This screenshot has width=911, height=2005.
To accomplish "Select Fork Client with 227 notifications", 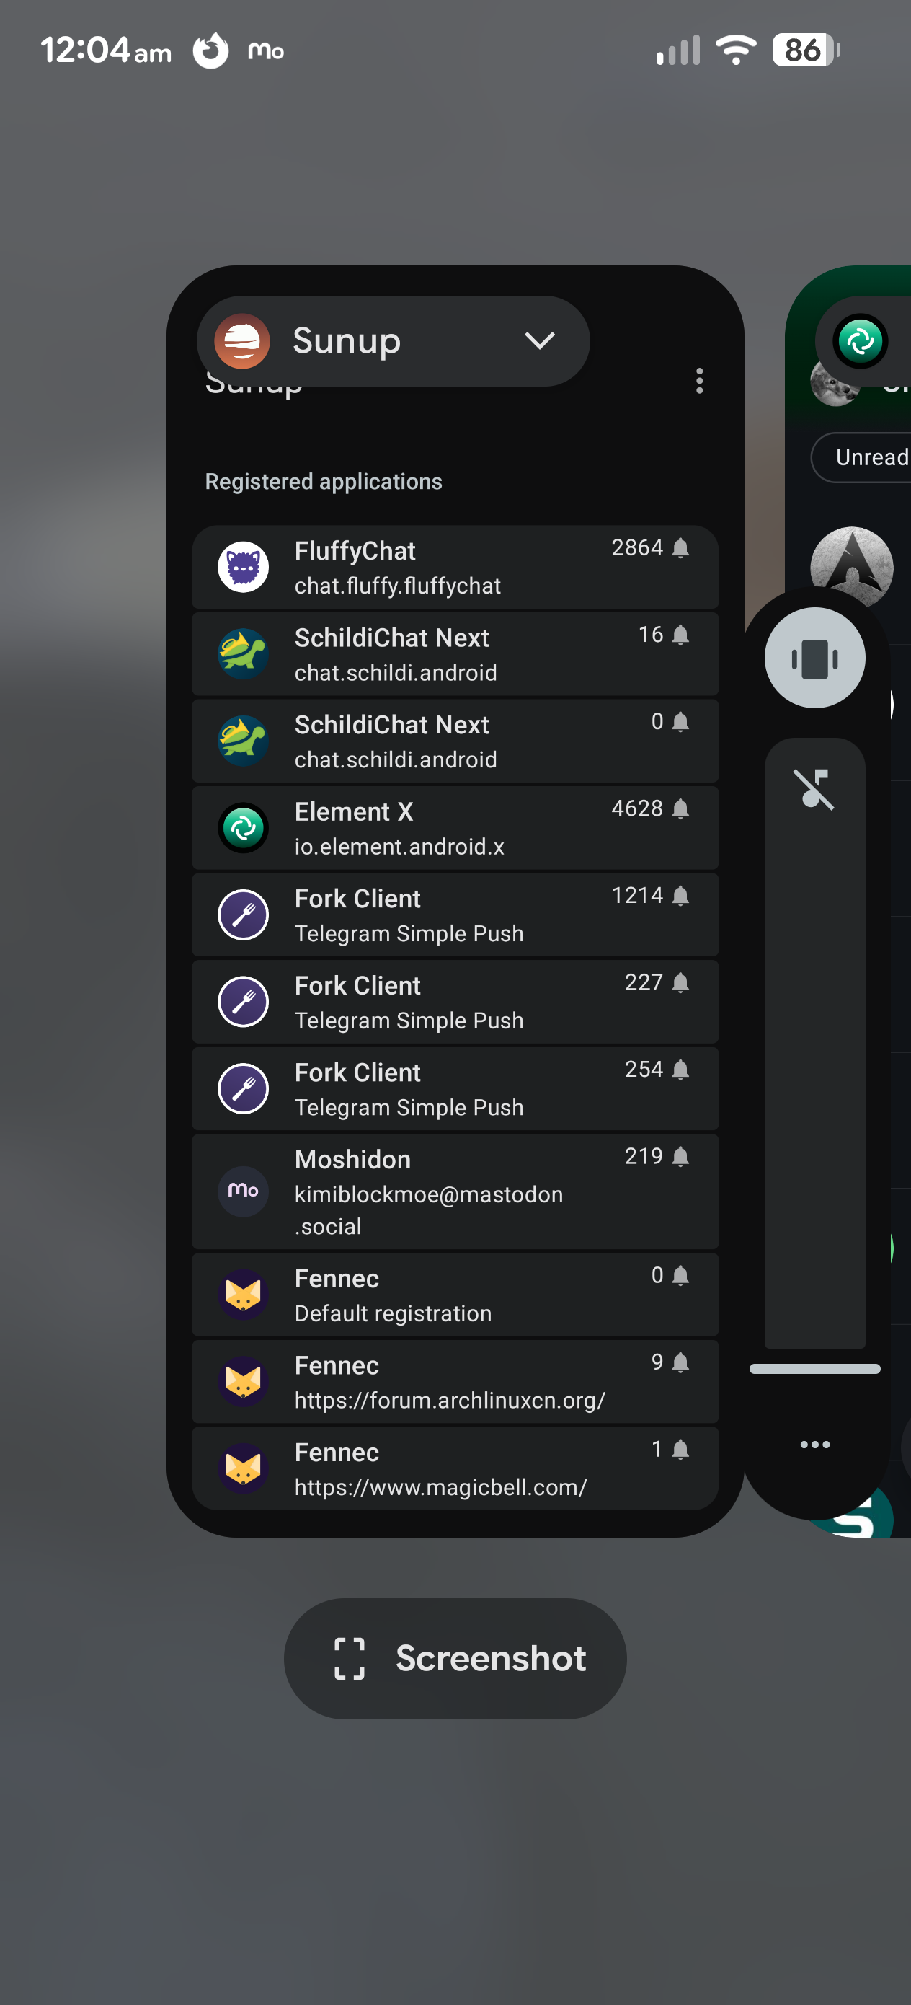I will [455, 1002].
